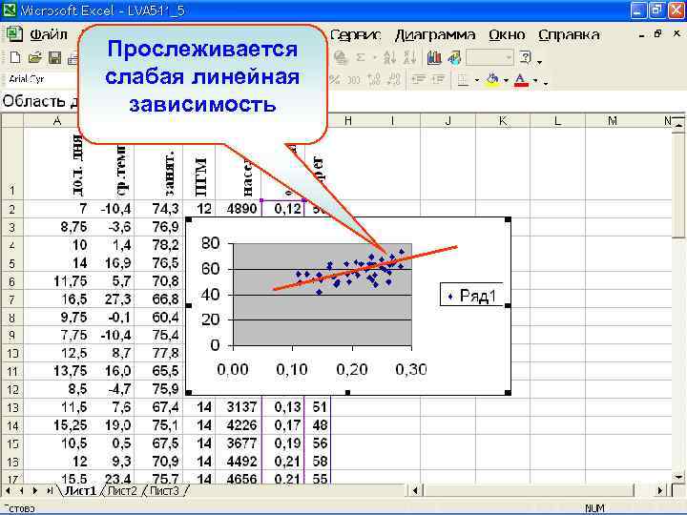687x515 pixels.
Task: Expand Formatting toolbar options arrow
Action: click(546, 82)
